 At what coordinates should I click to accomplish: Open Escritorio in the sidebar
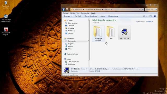coord(70,26)
